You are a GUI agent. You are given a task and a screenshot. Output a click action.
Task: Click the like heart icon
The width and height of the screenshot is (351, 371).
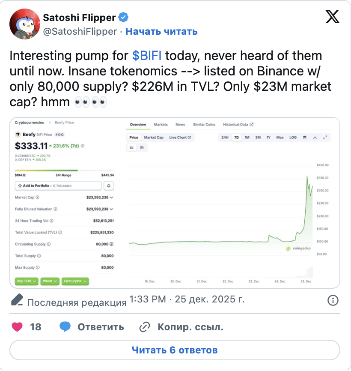tap(17, 327)
